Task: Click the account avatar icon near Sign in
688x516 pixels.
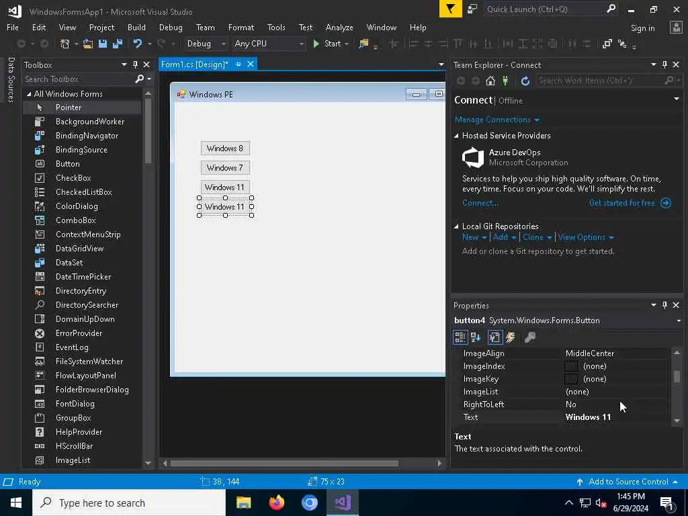Action: pyautogui.click(x=676, y=27)
